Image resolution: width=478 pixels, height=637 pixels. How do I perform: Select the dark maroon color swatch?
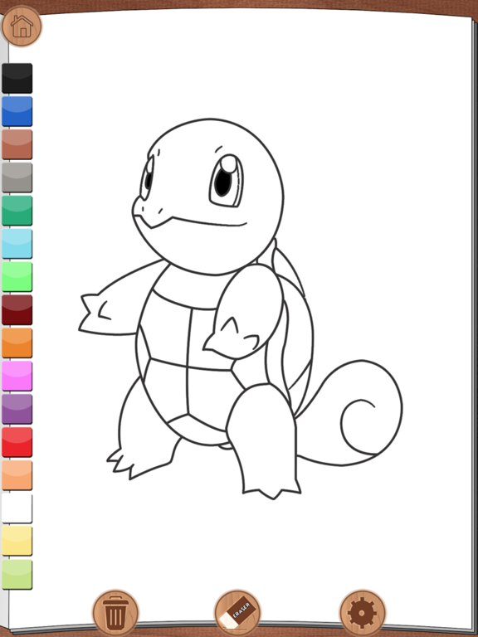[x=17, y=310]
